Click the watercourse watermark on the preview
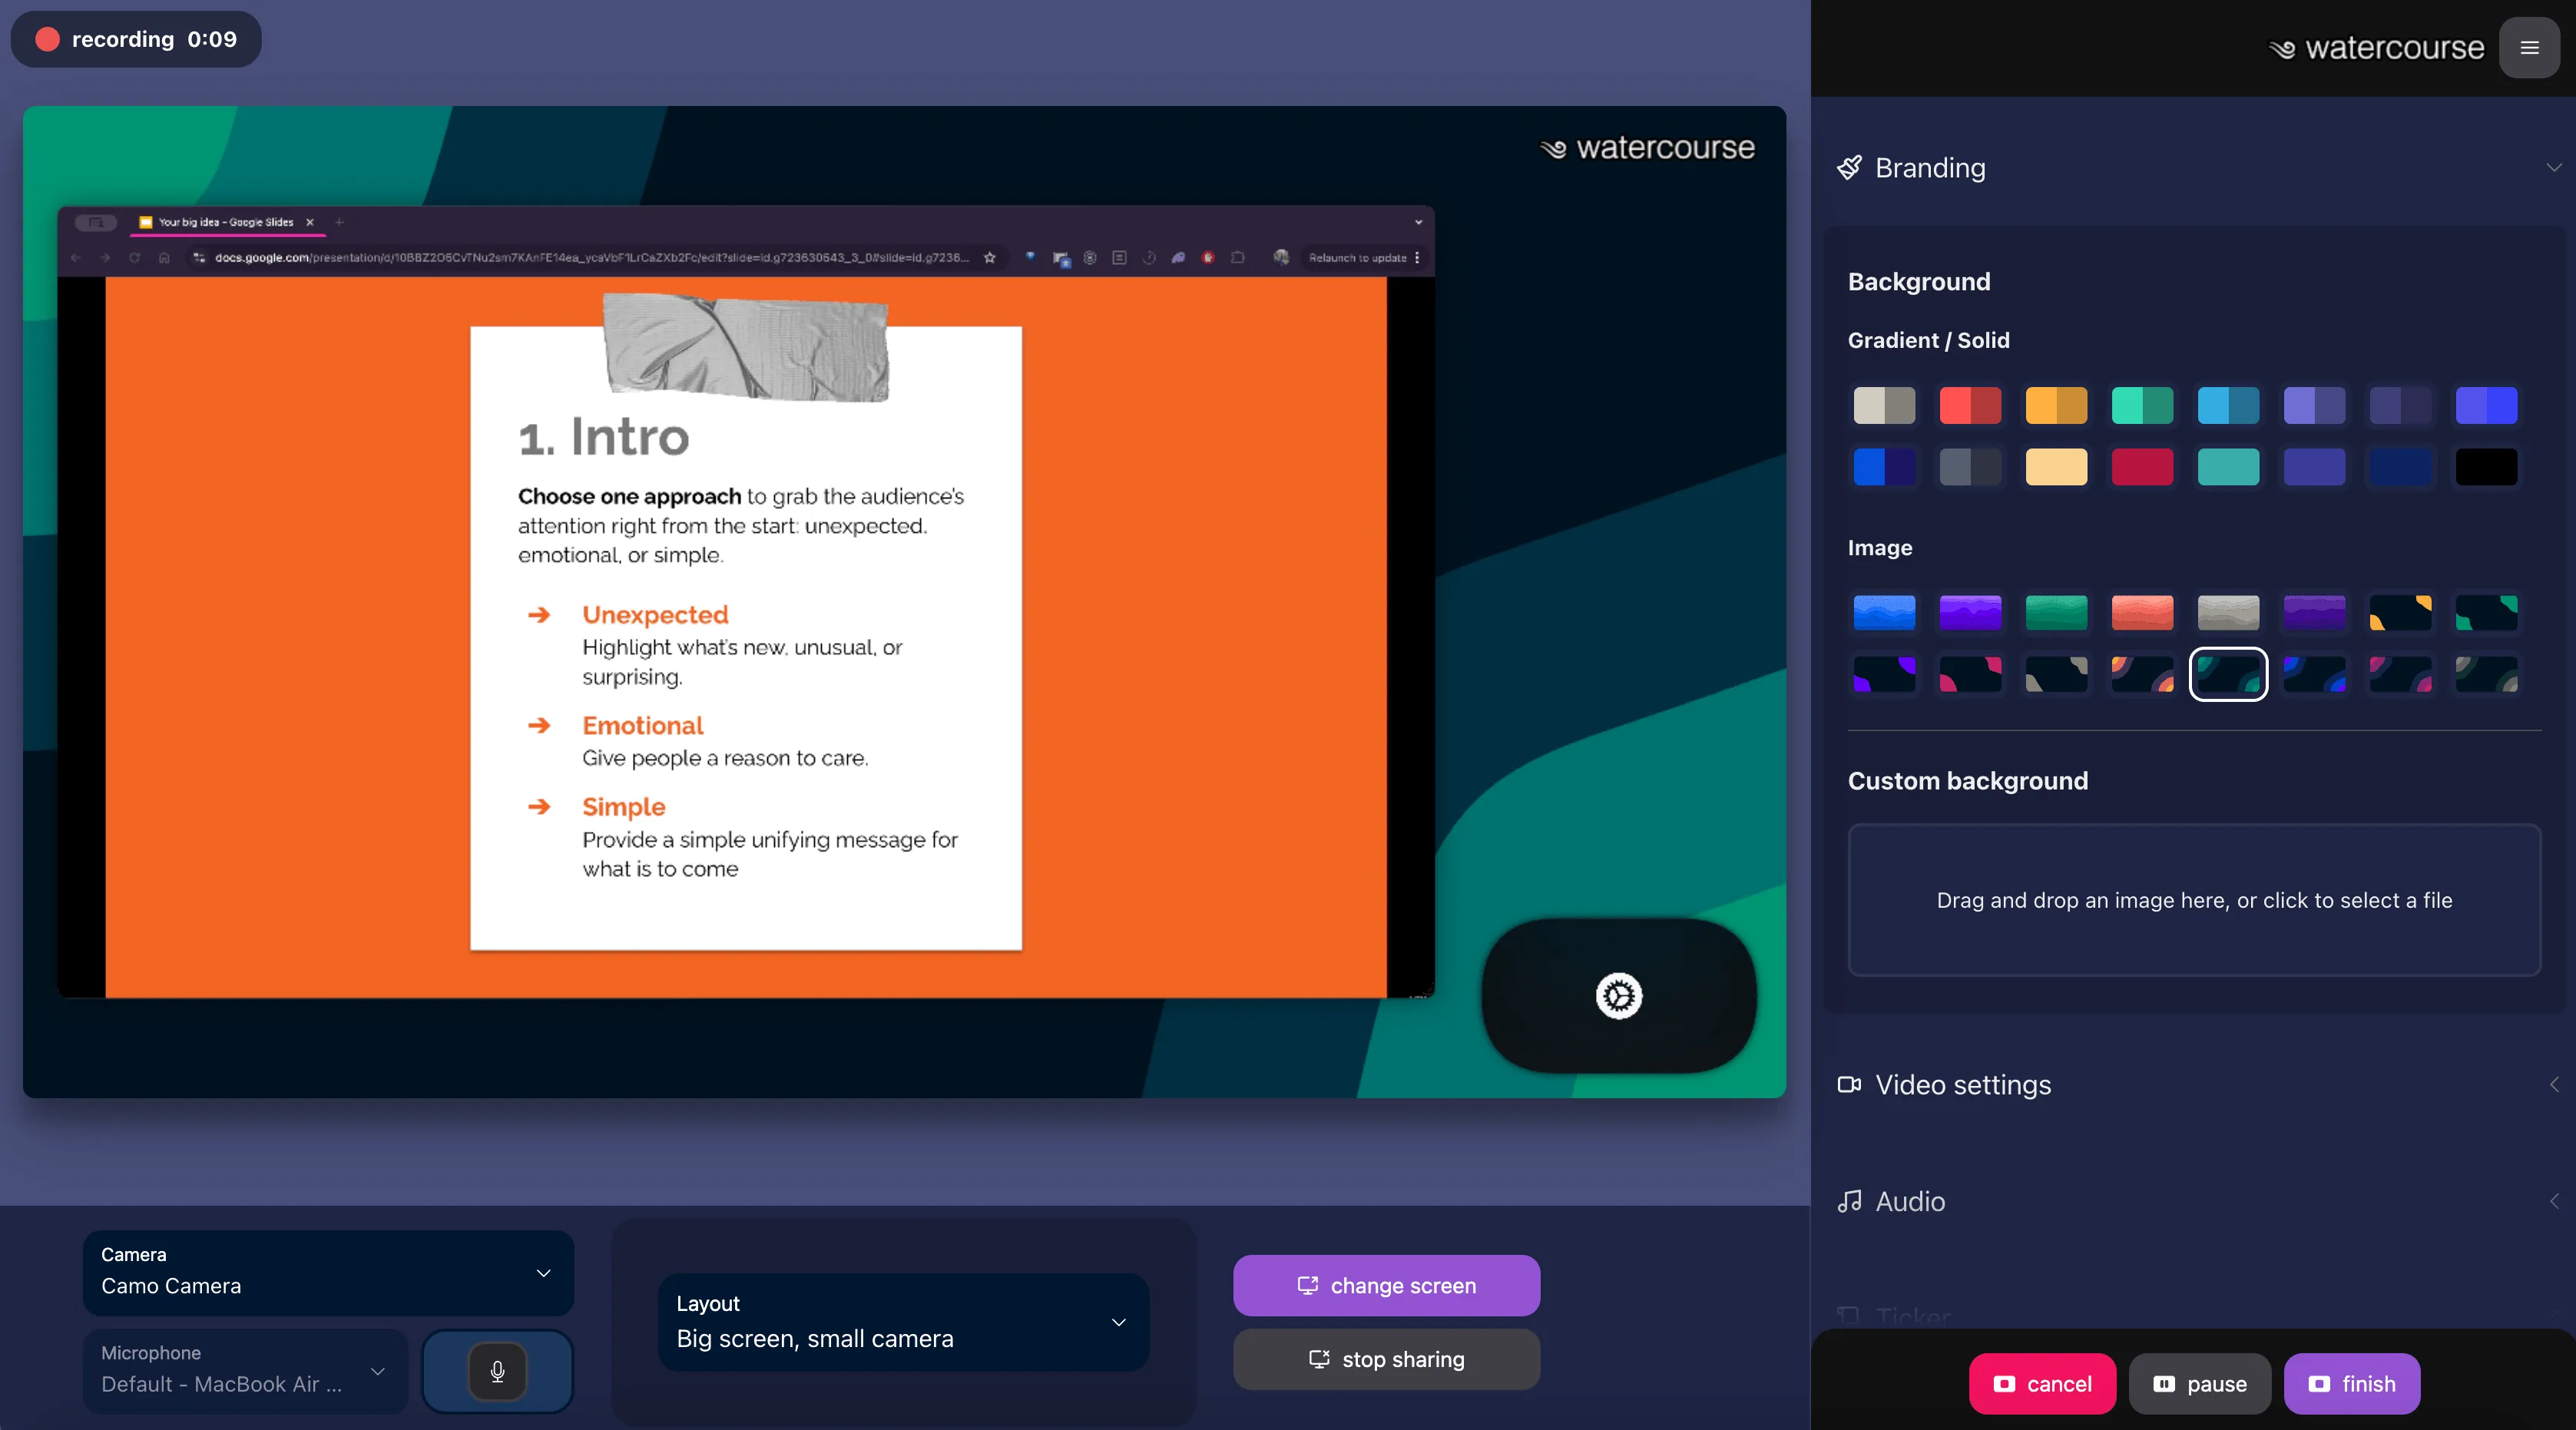The width and height of the screenshot is (2576, 1430). pyautogui.click(x=1647, y=148)
